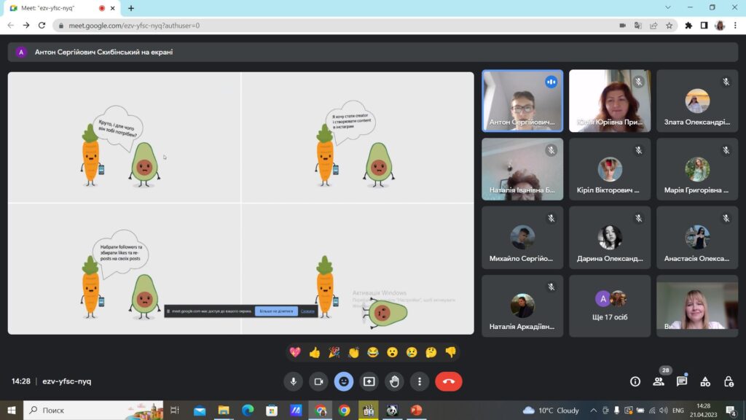Viewport: 746px width, 420px height.
Task: Send the thumbs down reaction
Action: (x=450, y=352)
